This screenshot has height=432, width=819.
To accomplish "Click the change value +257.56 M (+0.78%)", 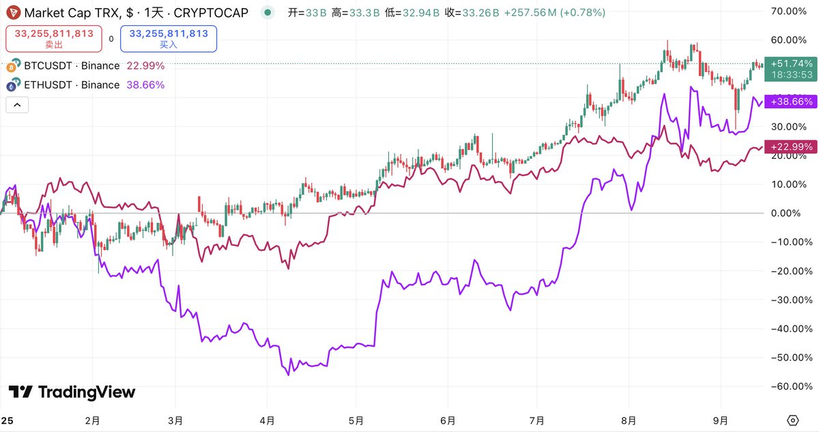I will [x=555, y=13].
